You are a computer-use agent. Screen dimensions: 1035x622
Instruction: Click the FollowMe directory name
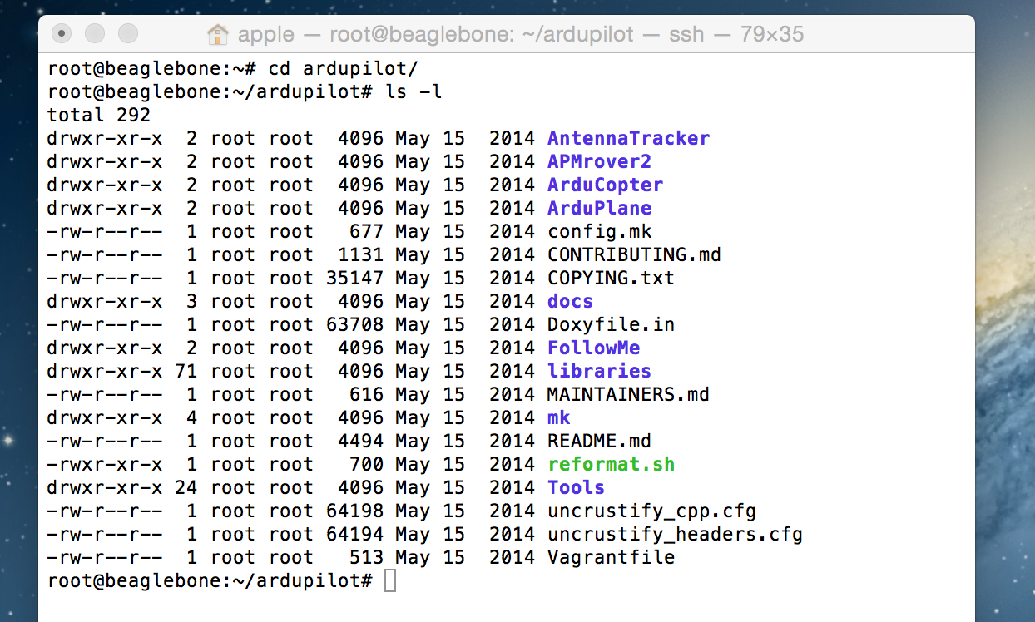[593, 348]
